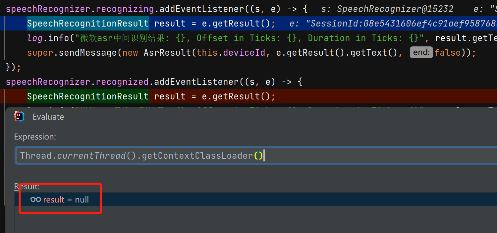
Task: Click the Evaluate dialog title text
Action: 48,116
